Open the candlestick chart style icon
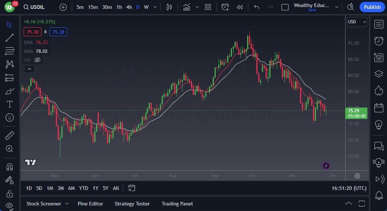This screenshot has height=211, width=387. 169,7
